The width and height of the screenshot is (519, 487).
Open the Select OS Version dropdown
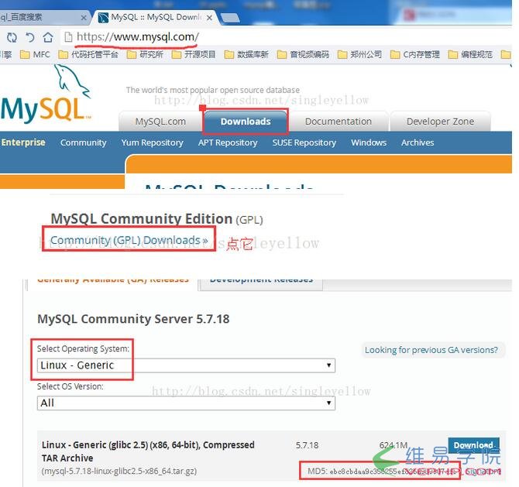point(186,403)
